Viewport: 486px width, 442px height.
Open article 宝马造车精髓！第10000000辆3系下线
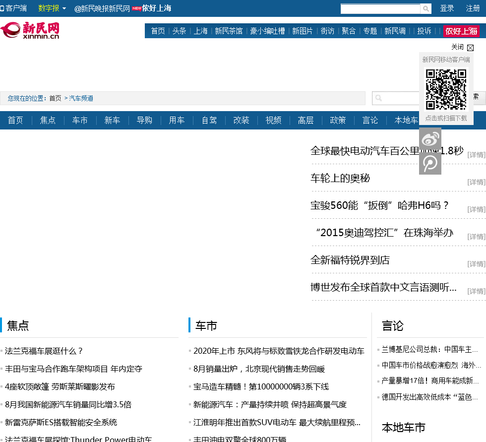click(261, 387)
